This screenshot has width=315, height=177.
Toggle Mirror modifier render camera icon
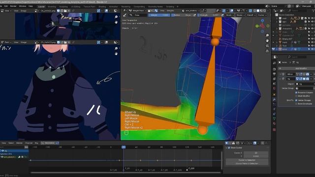308,74
